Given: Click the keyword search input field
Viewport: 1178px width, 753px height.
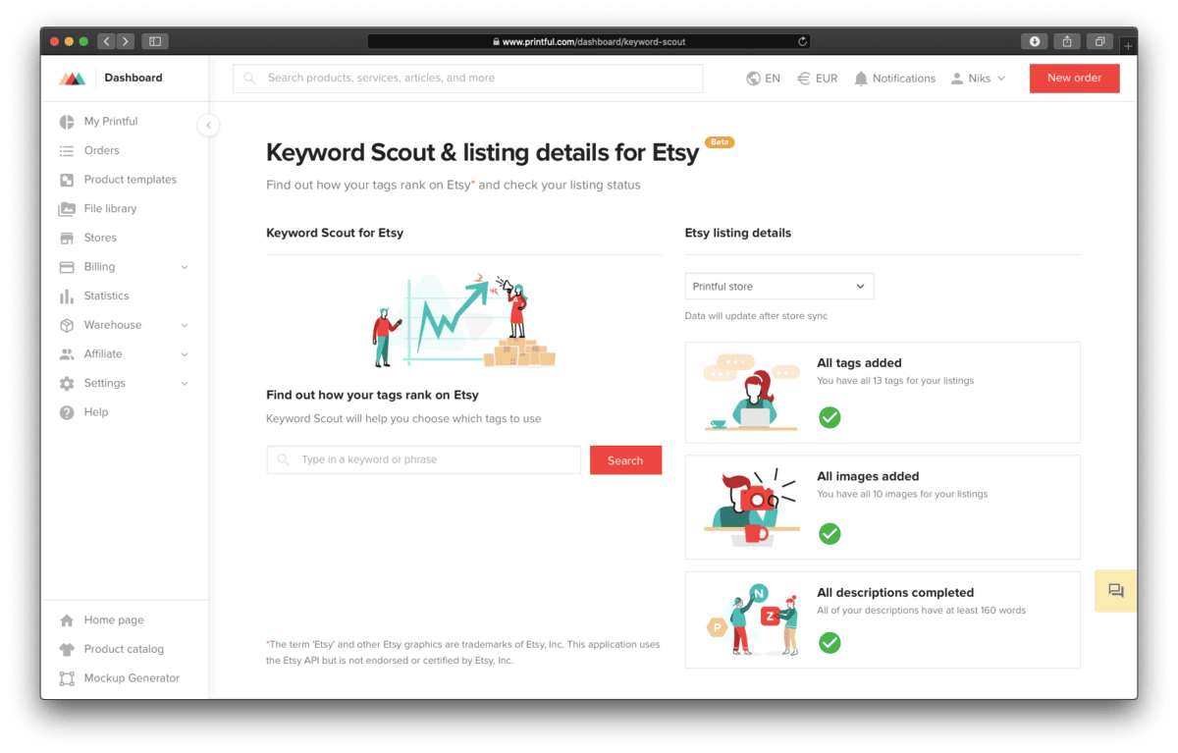Looking at the screenshot, I should click(422, 458).
